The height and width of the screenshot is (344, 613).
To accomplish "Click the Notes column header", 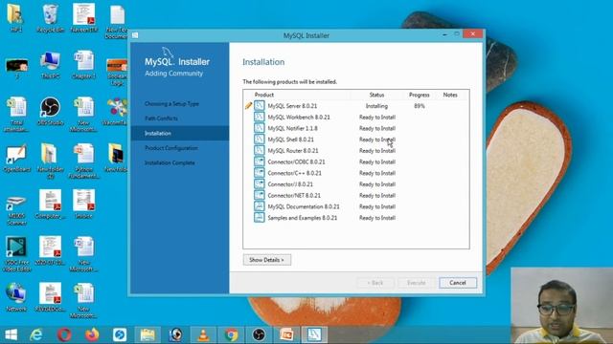I will point(450,95).
